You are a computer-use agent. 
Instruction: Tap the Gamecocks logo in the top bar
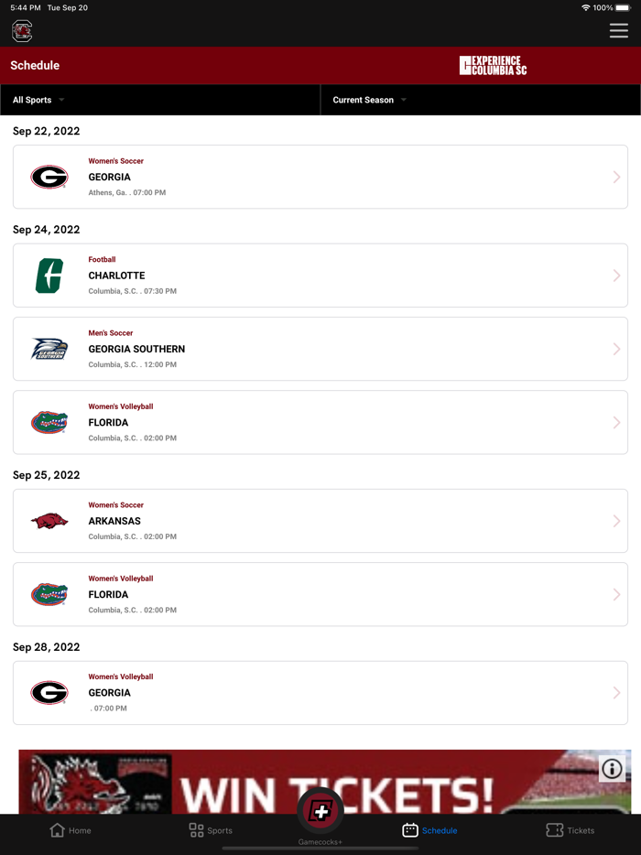[x=22, y=30]
